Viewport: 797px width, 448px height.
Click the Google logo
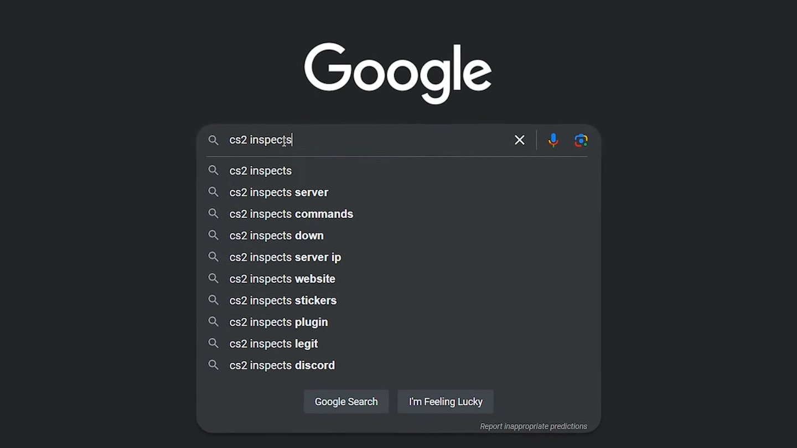398,73
